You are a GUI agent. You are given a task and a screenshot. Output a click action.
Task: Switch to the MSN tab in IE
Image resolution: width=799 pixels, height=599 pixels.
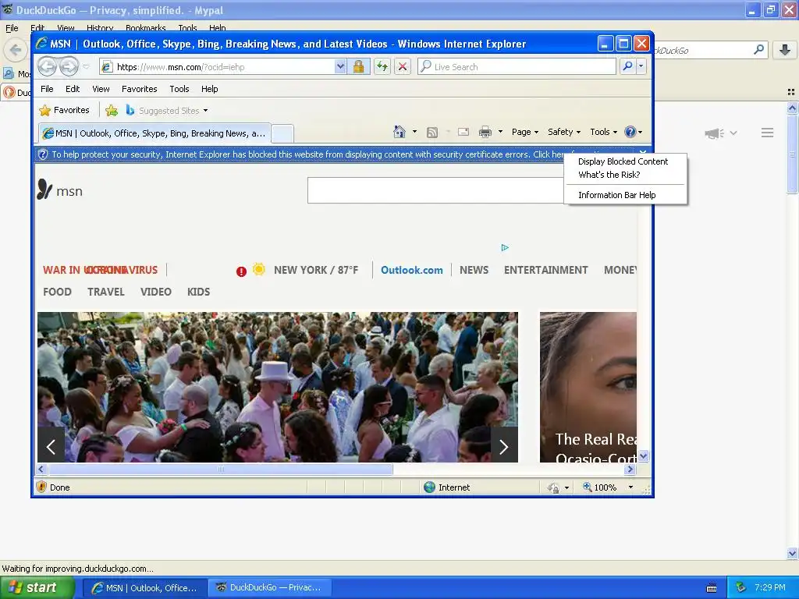(x=155, y=133)
